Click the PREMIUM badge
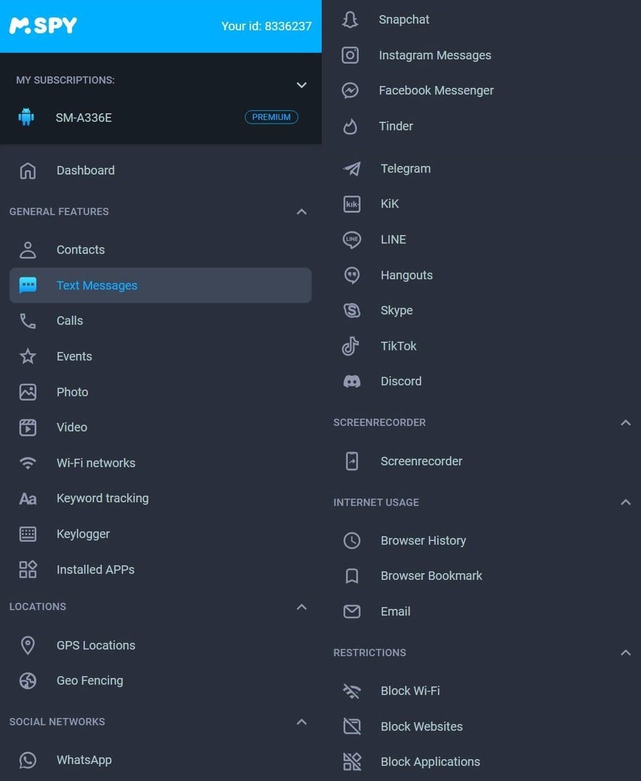641x781 pixels. [271, 117]
